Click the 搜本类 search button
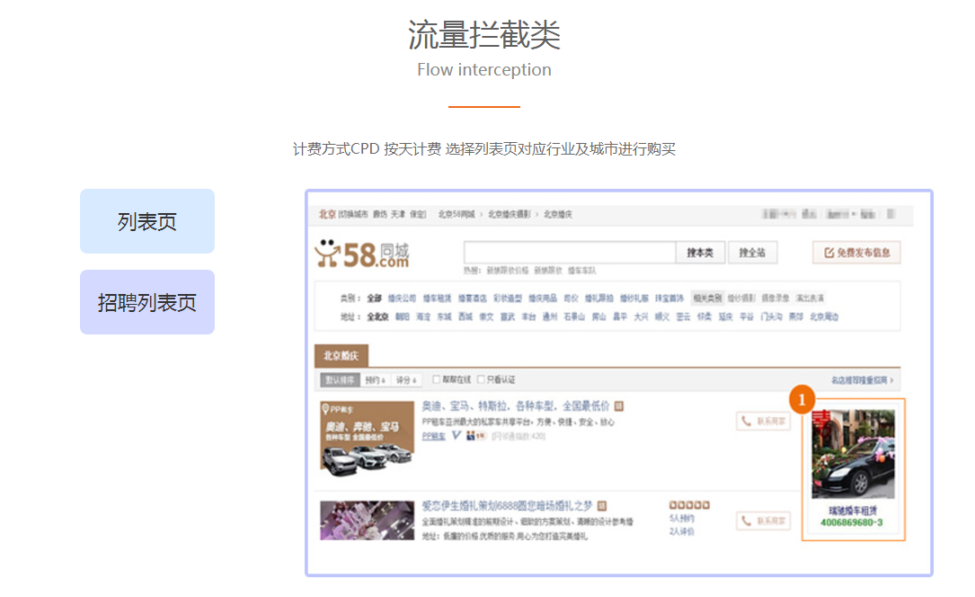This screenshot has height=597, width=975. tap(700, 253)
